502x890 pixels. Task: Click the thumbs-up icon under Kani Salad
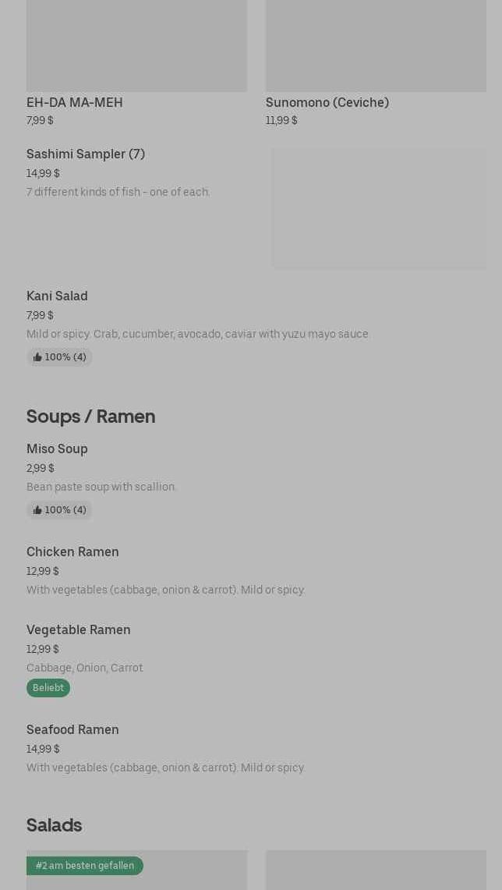(x=37, y=357)
